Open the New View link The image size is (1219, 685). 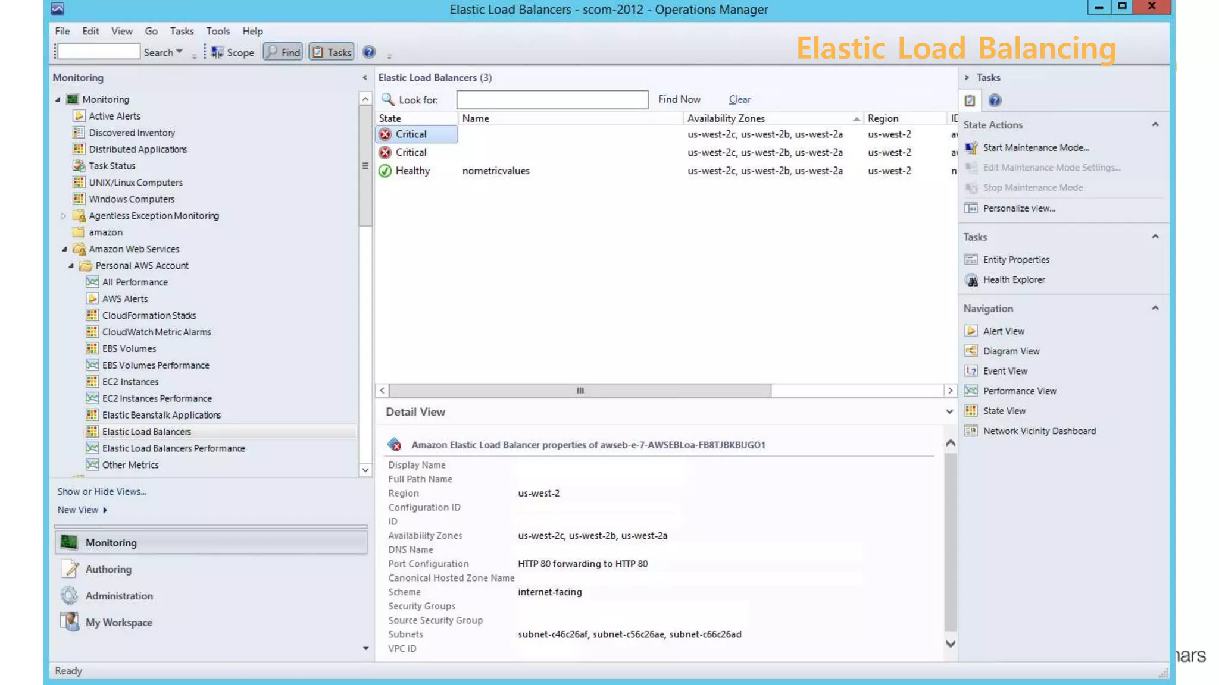point(82,510)
